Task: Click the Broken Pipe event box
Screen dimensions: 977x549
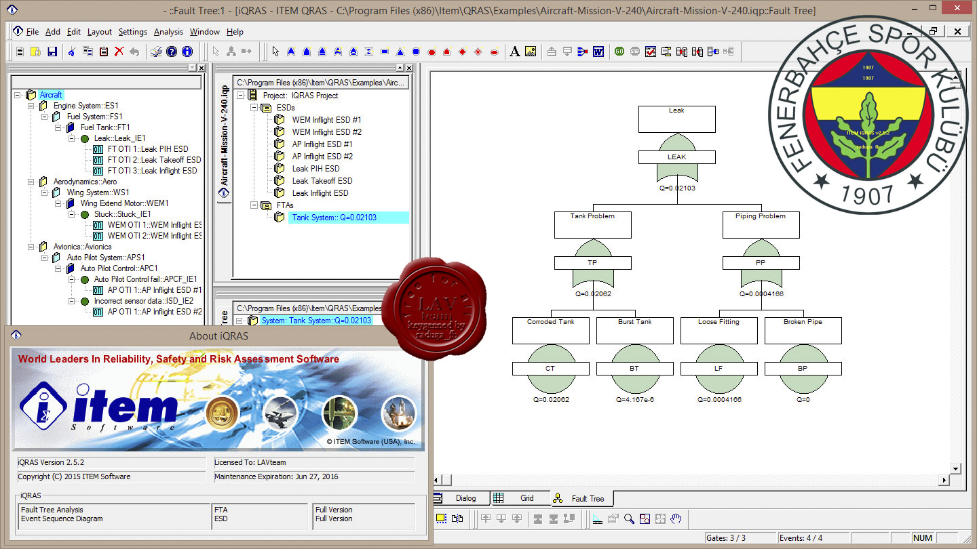Action: click(x=803, y=330)
